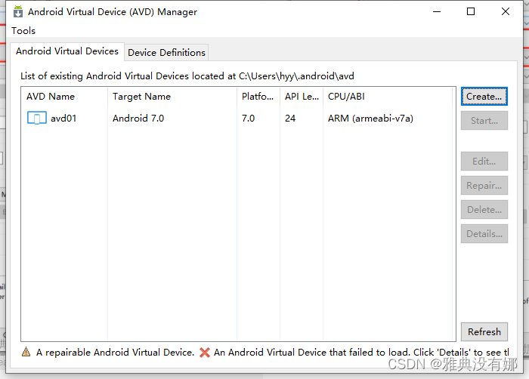Open the Tools menu
529x379 pixels.
[x=23, y=31]
